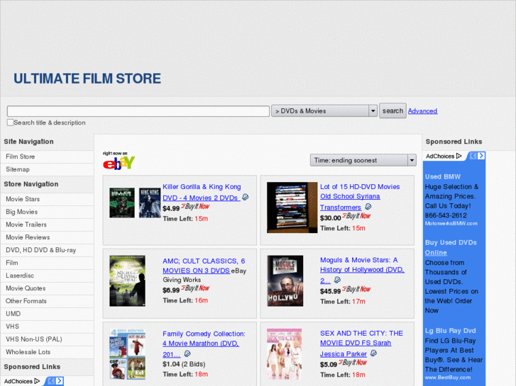Open the DVDs & Movies category dropdown
Image resolution: width=516 pixels, height=386 pixels.
[324, 111]
